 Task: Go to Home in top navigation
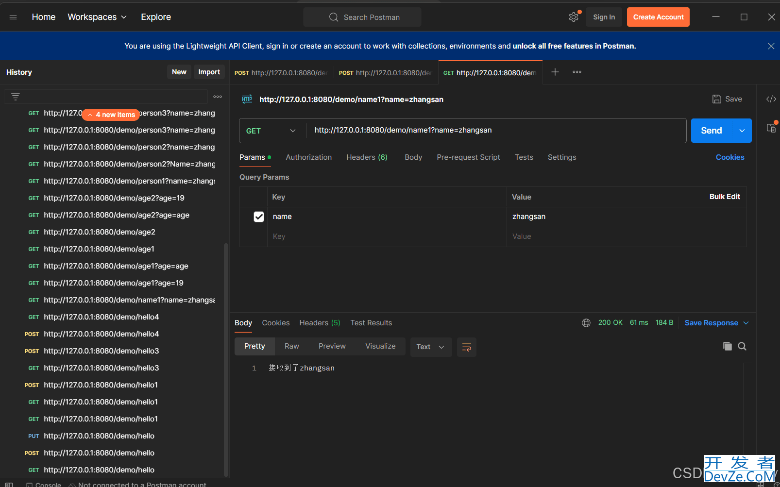click(x=44, y=17)
